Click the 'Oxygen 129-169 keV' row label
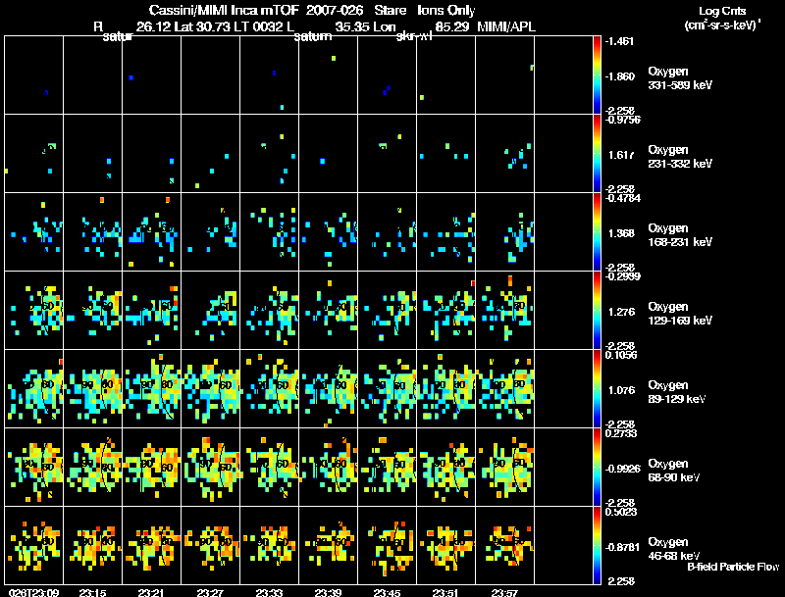 (680, 314)
